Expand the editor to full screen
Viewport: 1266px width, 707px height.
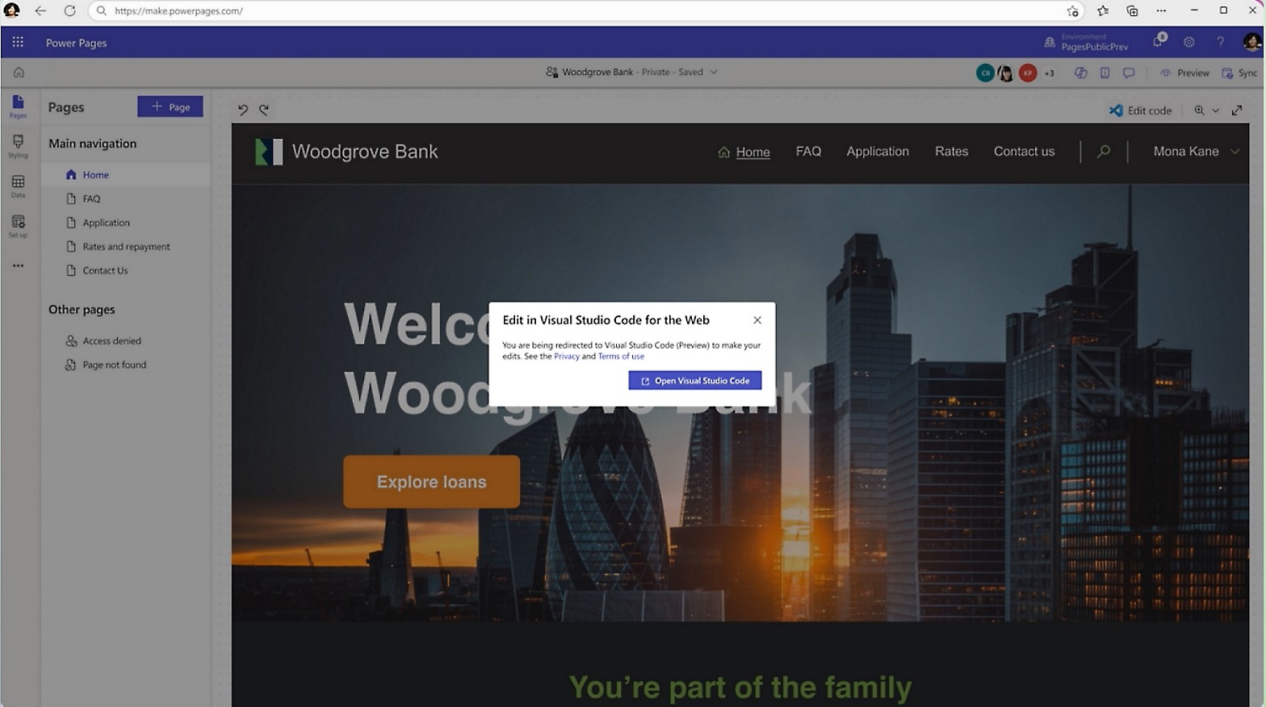coord(1236,111)
